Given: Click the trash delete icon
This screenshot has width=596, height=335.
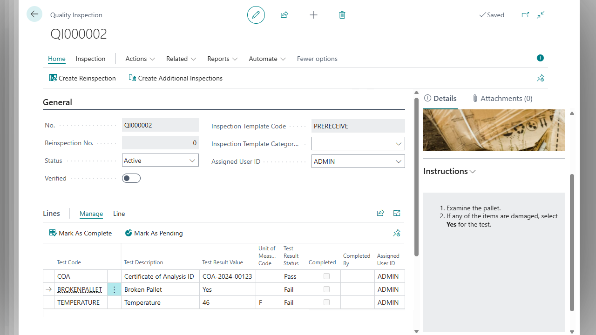Looking at the screenshot, I should [x=342, y=15].
